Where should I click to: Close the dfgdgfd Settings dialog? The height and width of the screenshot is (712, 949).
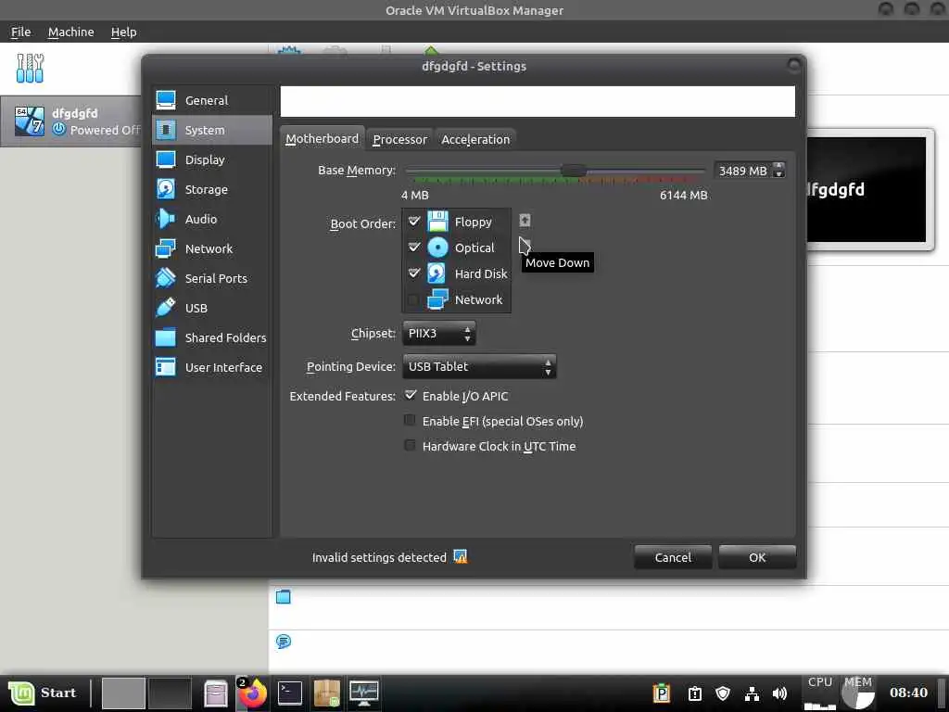[793, 66]
